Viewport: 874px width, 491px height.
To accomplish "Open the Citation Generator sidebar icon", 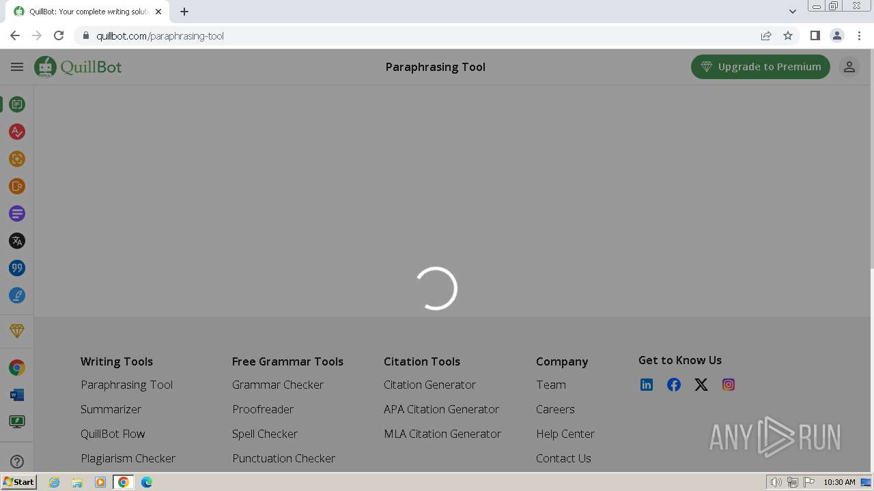I will click(x=17, y=268).
